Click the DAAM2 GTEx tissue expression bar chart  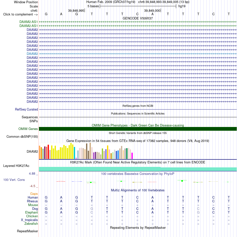click(86, 151)
